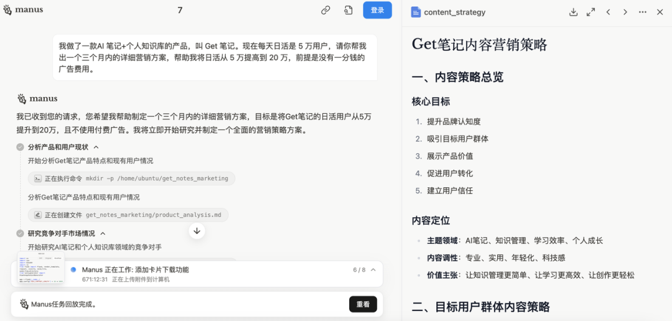
Task: Click the 登录 login button
Action: (377, 11)
